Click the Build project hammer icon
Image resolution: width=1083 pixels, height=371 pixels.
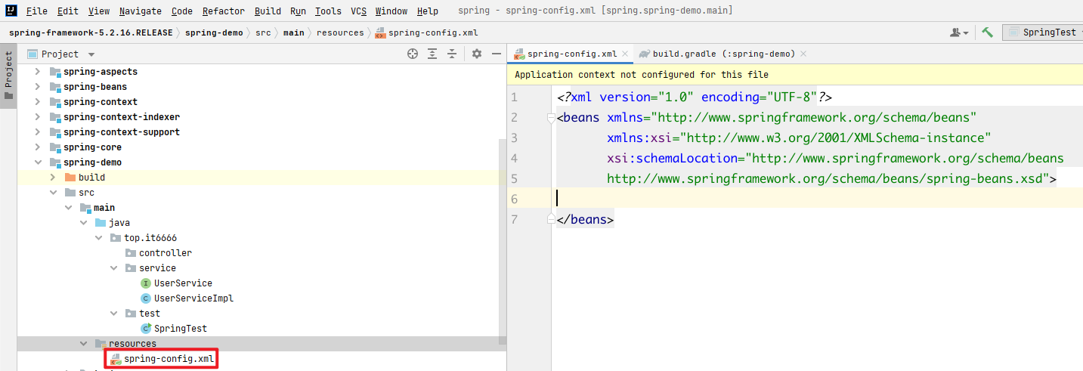pos(987,32)
